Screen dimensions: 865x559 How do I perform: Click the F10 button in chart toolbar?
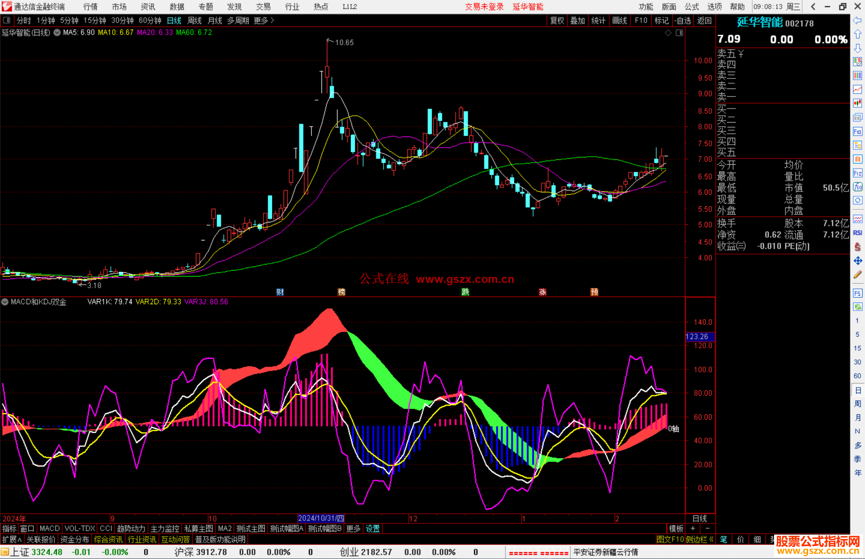(x=641, y=20)
